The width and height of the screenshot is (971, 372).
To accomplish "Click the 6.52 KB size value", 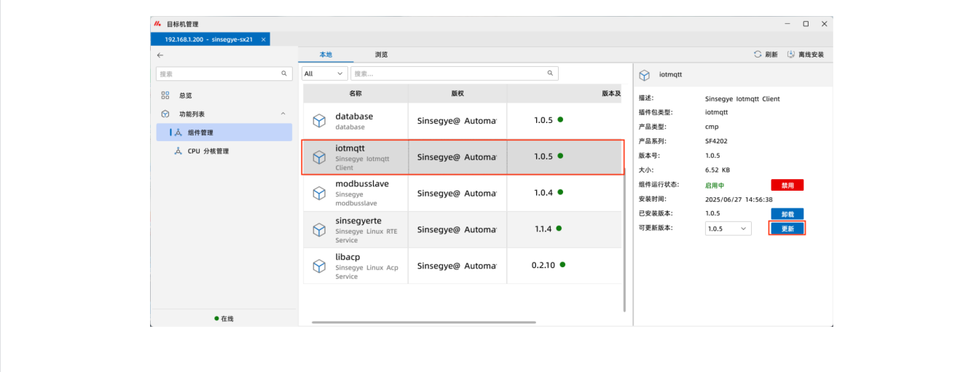I will [718, 170].
